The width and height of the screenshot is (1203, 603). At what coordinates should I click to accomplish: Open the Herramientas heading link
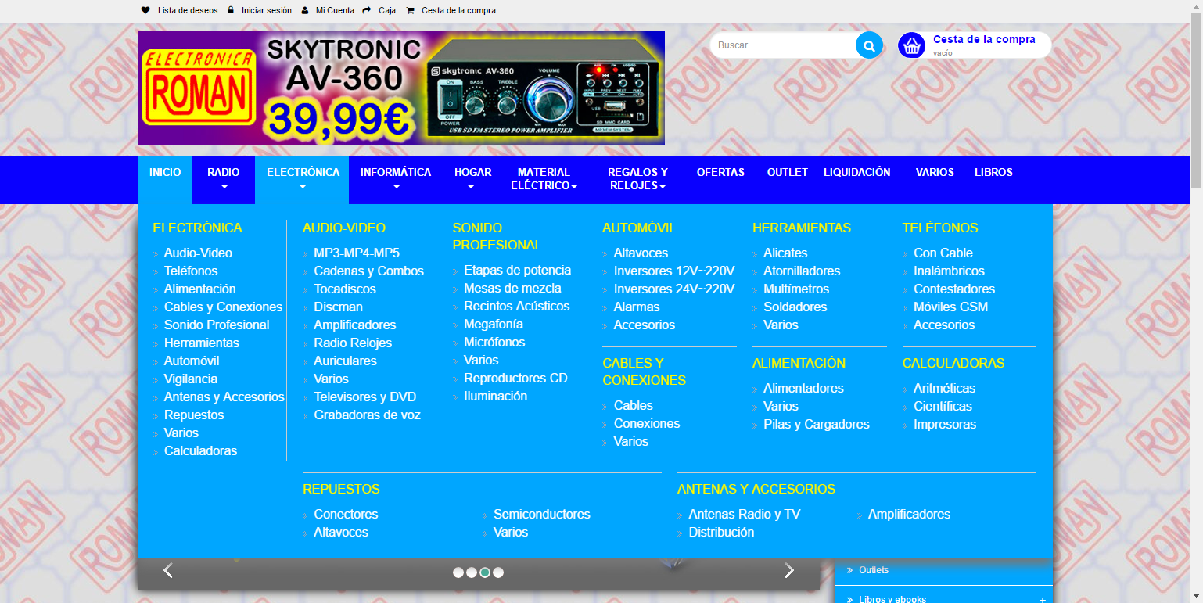click(x=802, y=228)
